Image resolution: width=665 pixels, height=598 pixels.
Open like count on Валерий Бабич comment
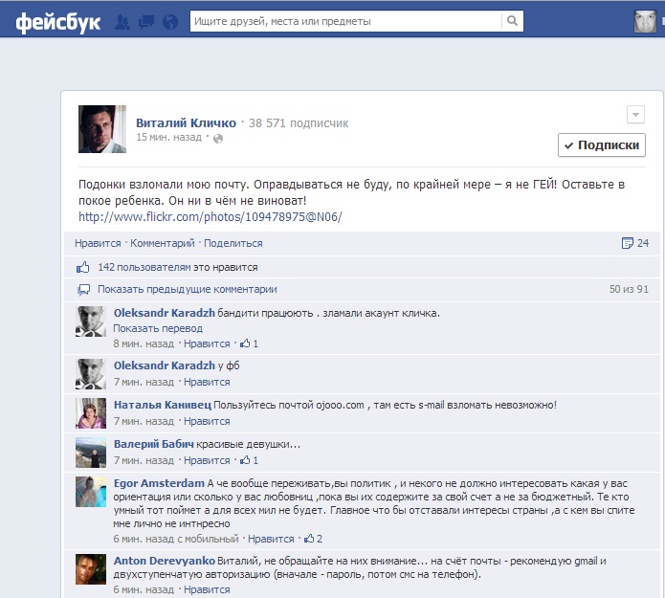pyautogui.click(x=249, y=460)
